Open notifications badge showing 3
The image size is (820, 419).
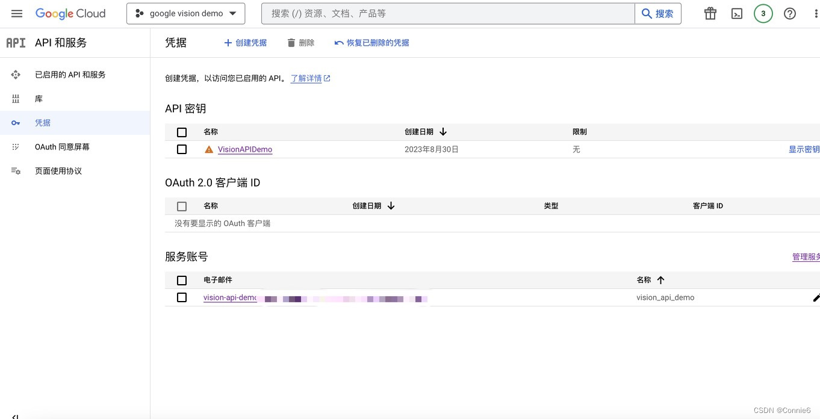[763, 13]
